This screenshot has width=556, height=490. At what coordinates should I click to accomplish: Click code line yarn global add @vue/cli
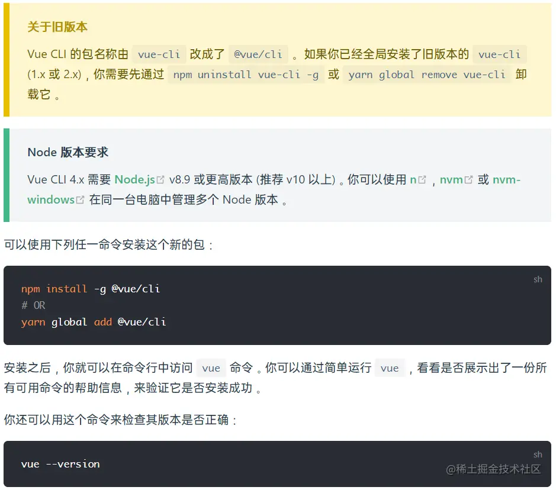(94, 322)
